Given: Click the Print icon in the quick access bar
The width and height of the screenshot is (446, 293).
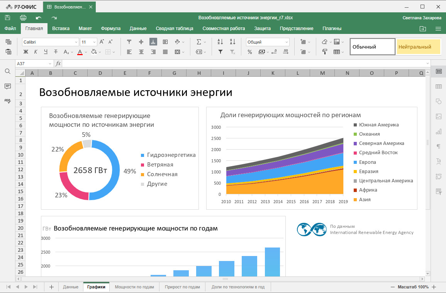Looking at the screenshot, I should [23, 17].
